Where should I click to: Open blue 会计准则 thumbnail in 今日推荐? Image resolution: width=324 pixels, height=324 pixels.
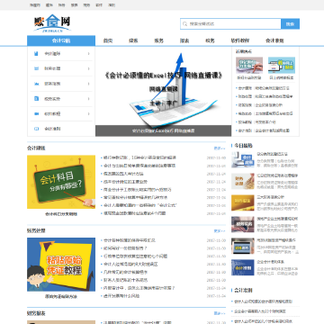(243, 267)
